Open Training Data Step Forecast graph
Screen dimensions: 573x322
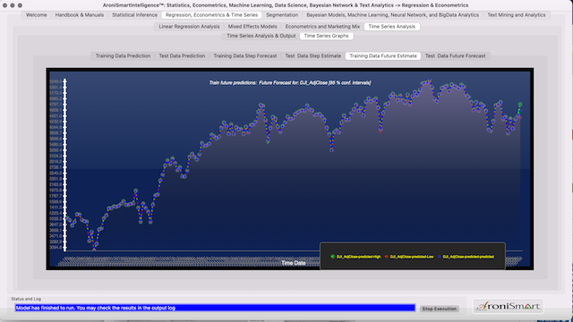click(244, 55)
